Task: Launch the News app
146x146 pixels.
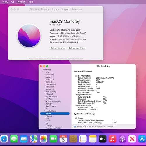Action: click(132, 139)
